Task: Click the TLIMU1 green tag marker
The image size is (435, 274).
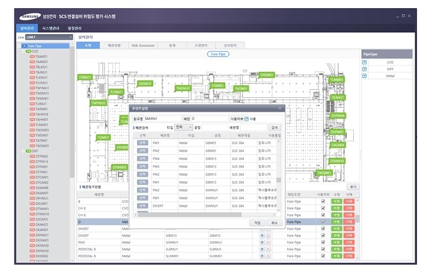Action: (x=103, y=137)
